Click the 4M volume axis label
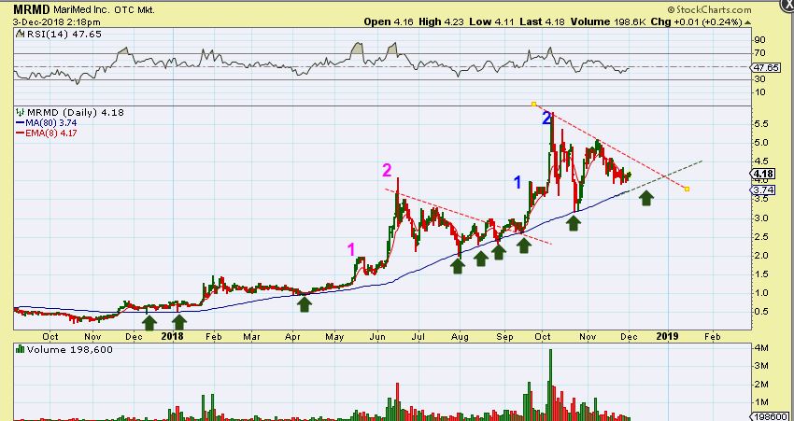 click(x=762, y=348)
